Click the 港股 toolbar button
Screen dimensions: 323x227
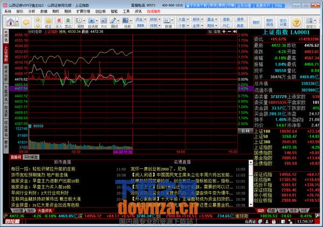226,19
